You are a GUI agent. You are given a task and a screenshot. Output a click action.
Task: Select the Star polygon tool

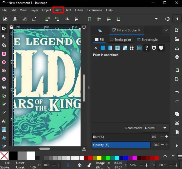pyautogui.click(x=4, y=71)
